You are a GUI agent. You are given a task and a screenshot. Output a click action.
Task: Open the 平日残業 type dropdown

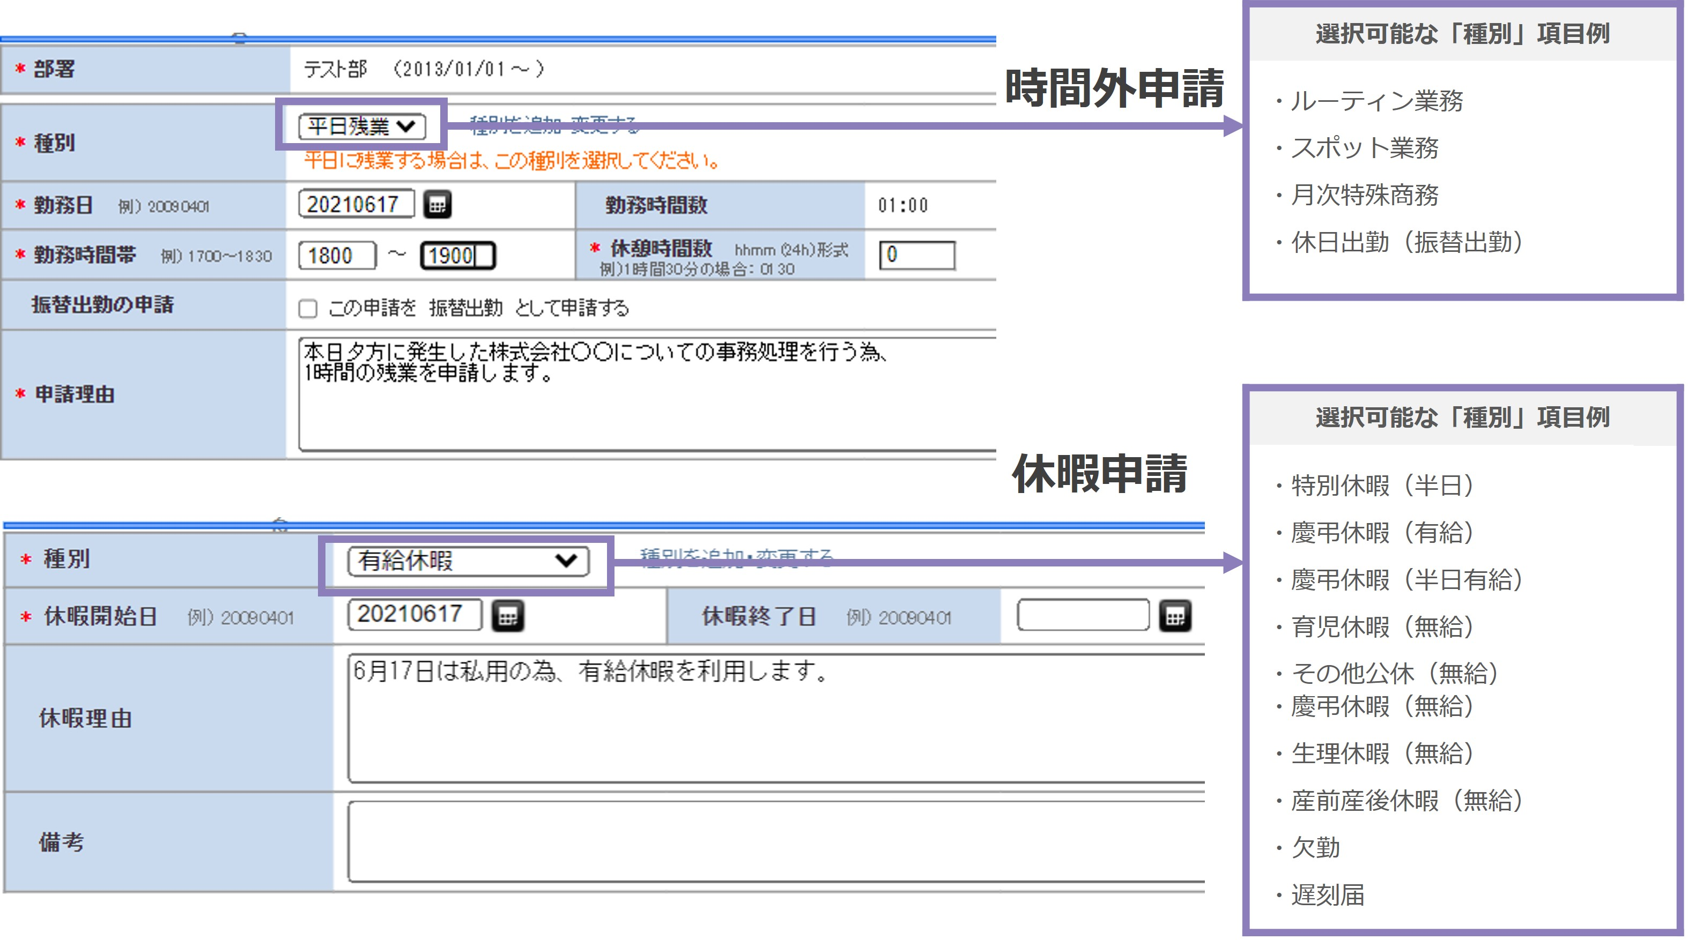[x=362, y=126]
